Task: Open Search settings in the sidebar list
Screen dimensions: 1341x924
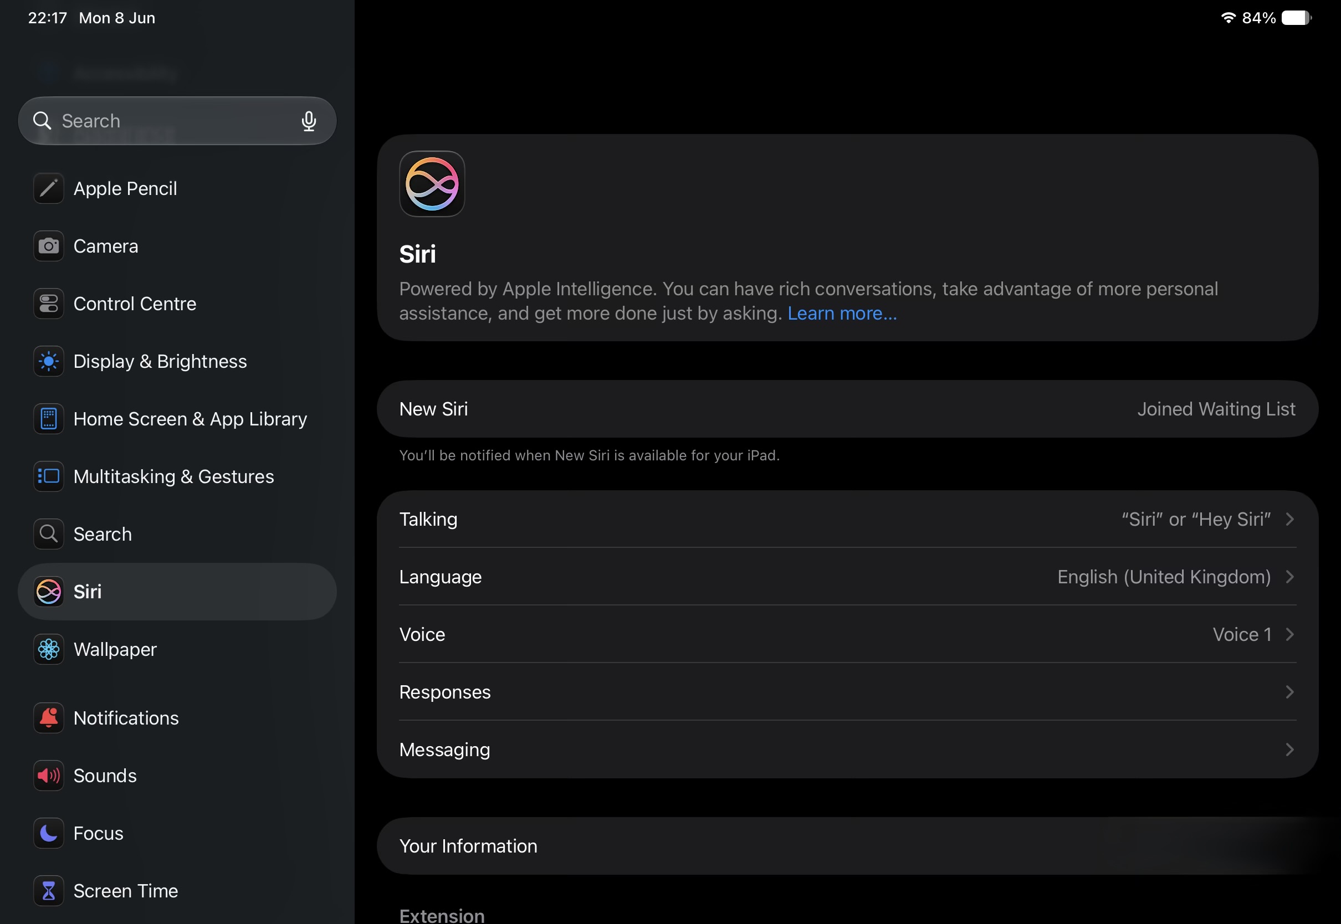Action: pyautogui.click(x=177, y=534)
